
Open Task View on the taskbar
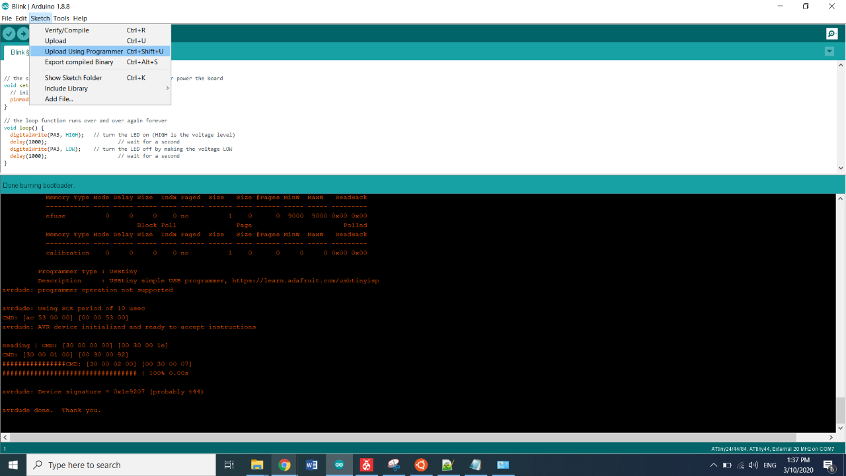click(229, 465)
